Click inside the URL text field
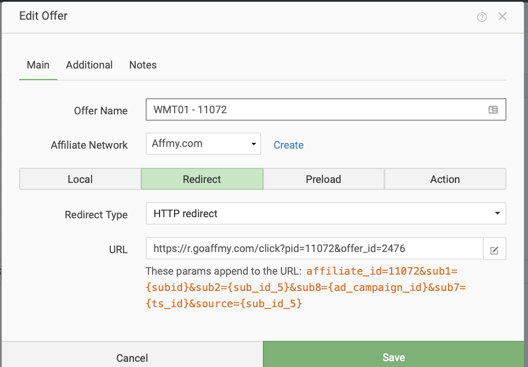Screen dimensions: 528x367 click(x=314, y=249)
